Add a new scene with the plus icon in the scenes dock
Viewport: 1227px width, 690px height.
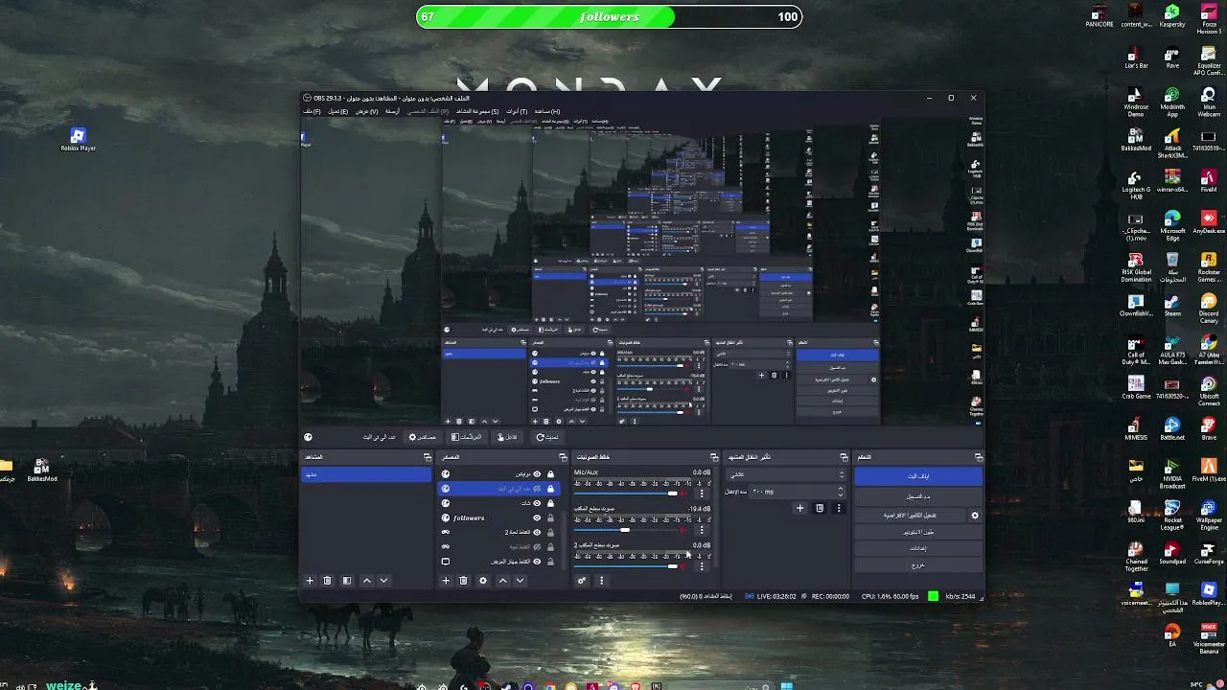pos(310,581)
